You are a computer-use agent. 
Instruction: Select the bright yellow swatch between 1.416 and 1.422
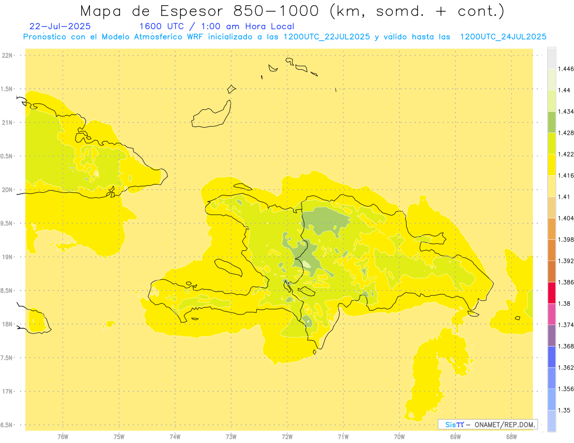coord(552,165)
